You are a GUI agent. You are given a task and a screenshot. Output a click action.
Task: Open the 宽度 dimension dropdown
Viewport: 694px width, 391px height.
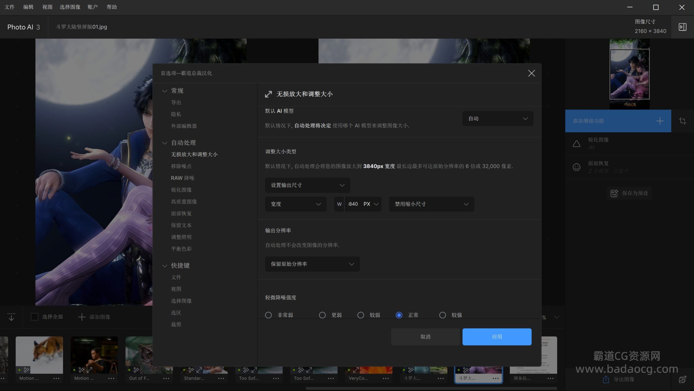click(x=295, y=204)
